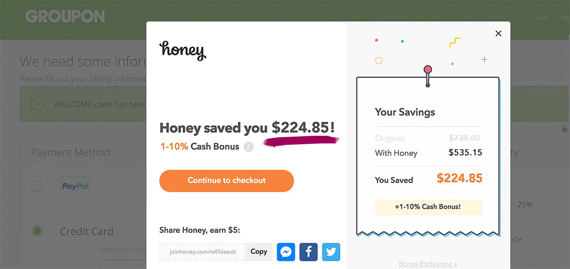Share Honey via Messenger icon
This screenshot has width=570, height=269.
click(x=286, y=252)
